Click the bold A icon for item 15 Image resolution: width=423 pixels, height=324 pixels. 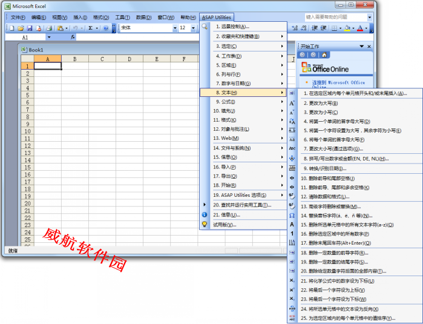tap(292, 225)
